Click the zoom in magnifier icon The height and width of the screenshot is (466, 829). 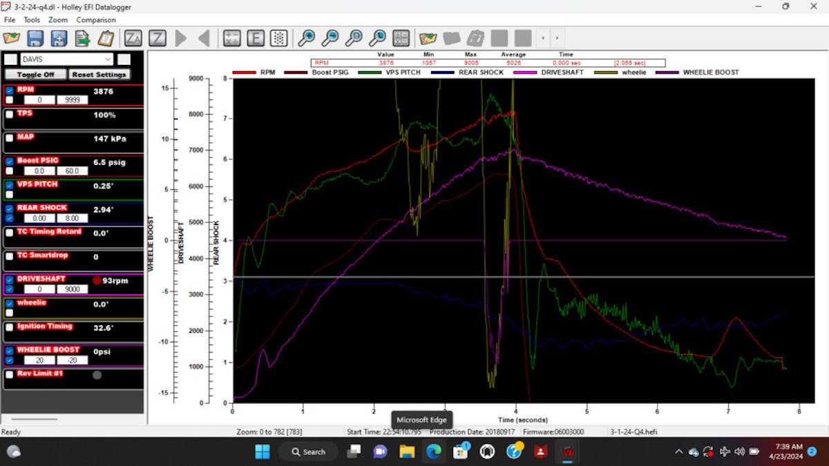309,38
